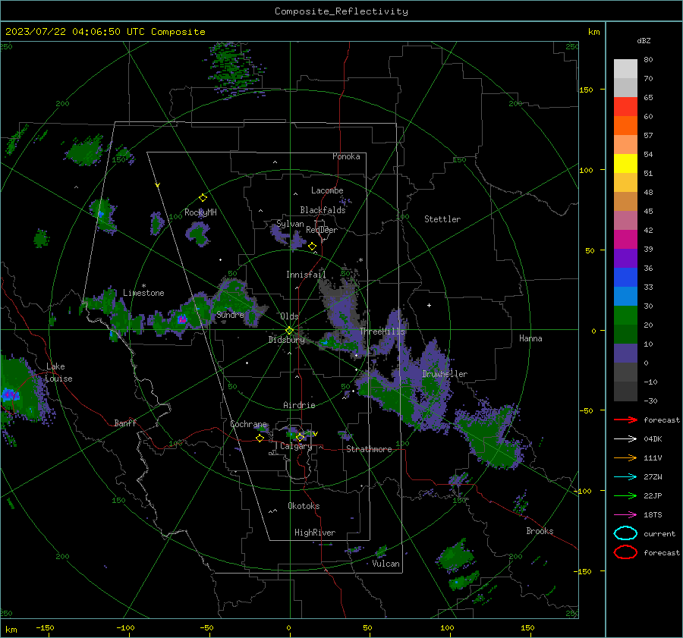Click the Lacombe town label
Viewport: 683px width, 638px height.
(x=327, y=190)
